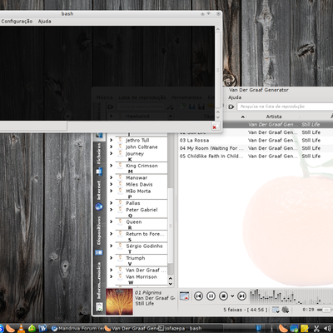Switch to Mandriva Forum taskbar window
Viewport: 333px width, 333px height.
coord(77,328)
